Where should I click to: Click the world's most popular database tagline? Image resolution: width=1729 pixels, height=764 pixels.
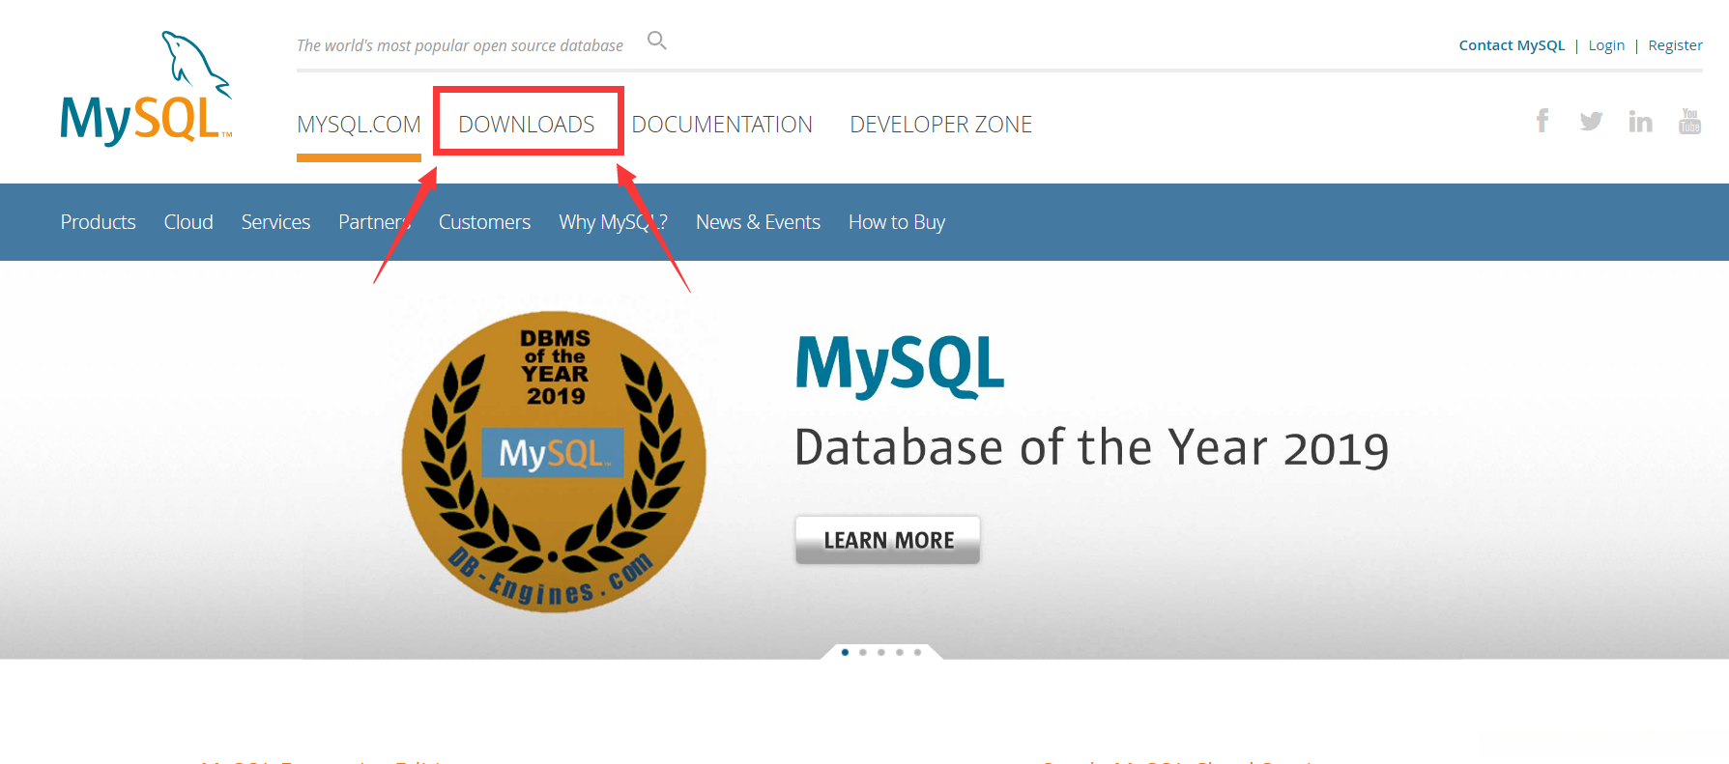[460, 45]
